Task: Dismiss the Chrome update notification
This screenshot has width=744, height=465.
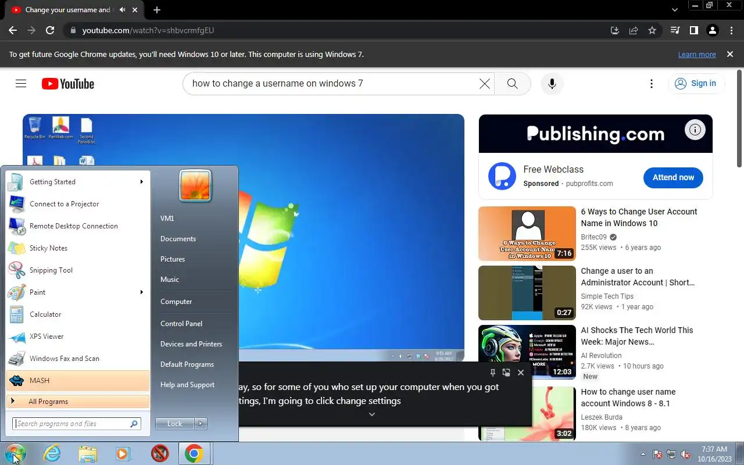Action: [x=730, y=54]
